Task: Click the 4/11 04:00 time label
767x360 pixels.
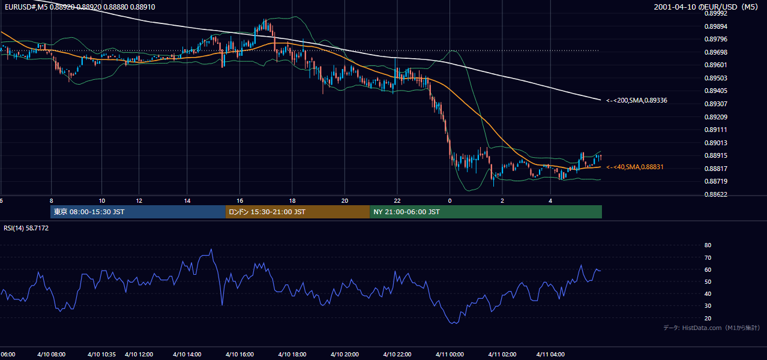Action: click(x=550, y=354)
